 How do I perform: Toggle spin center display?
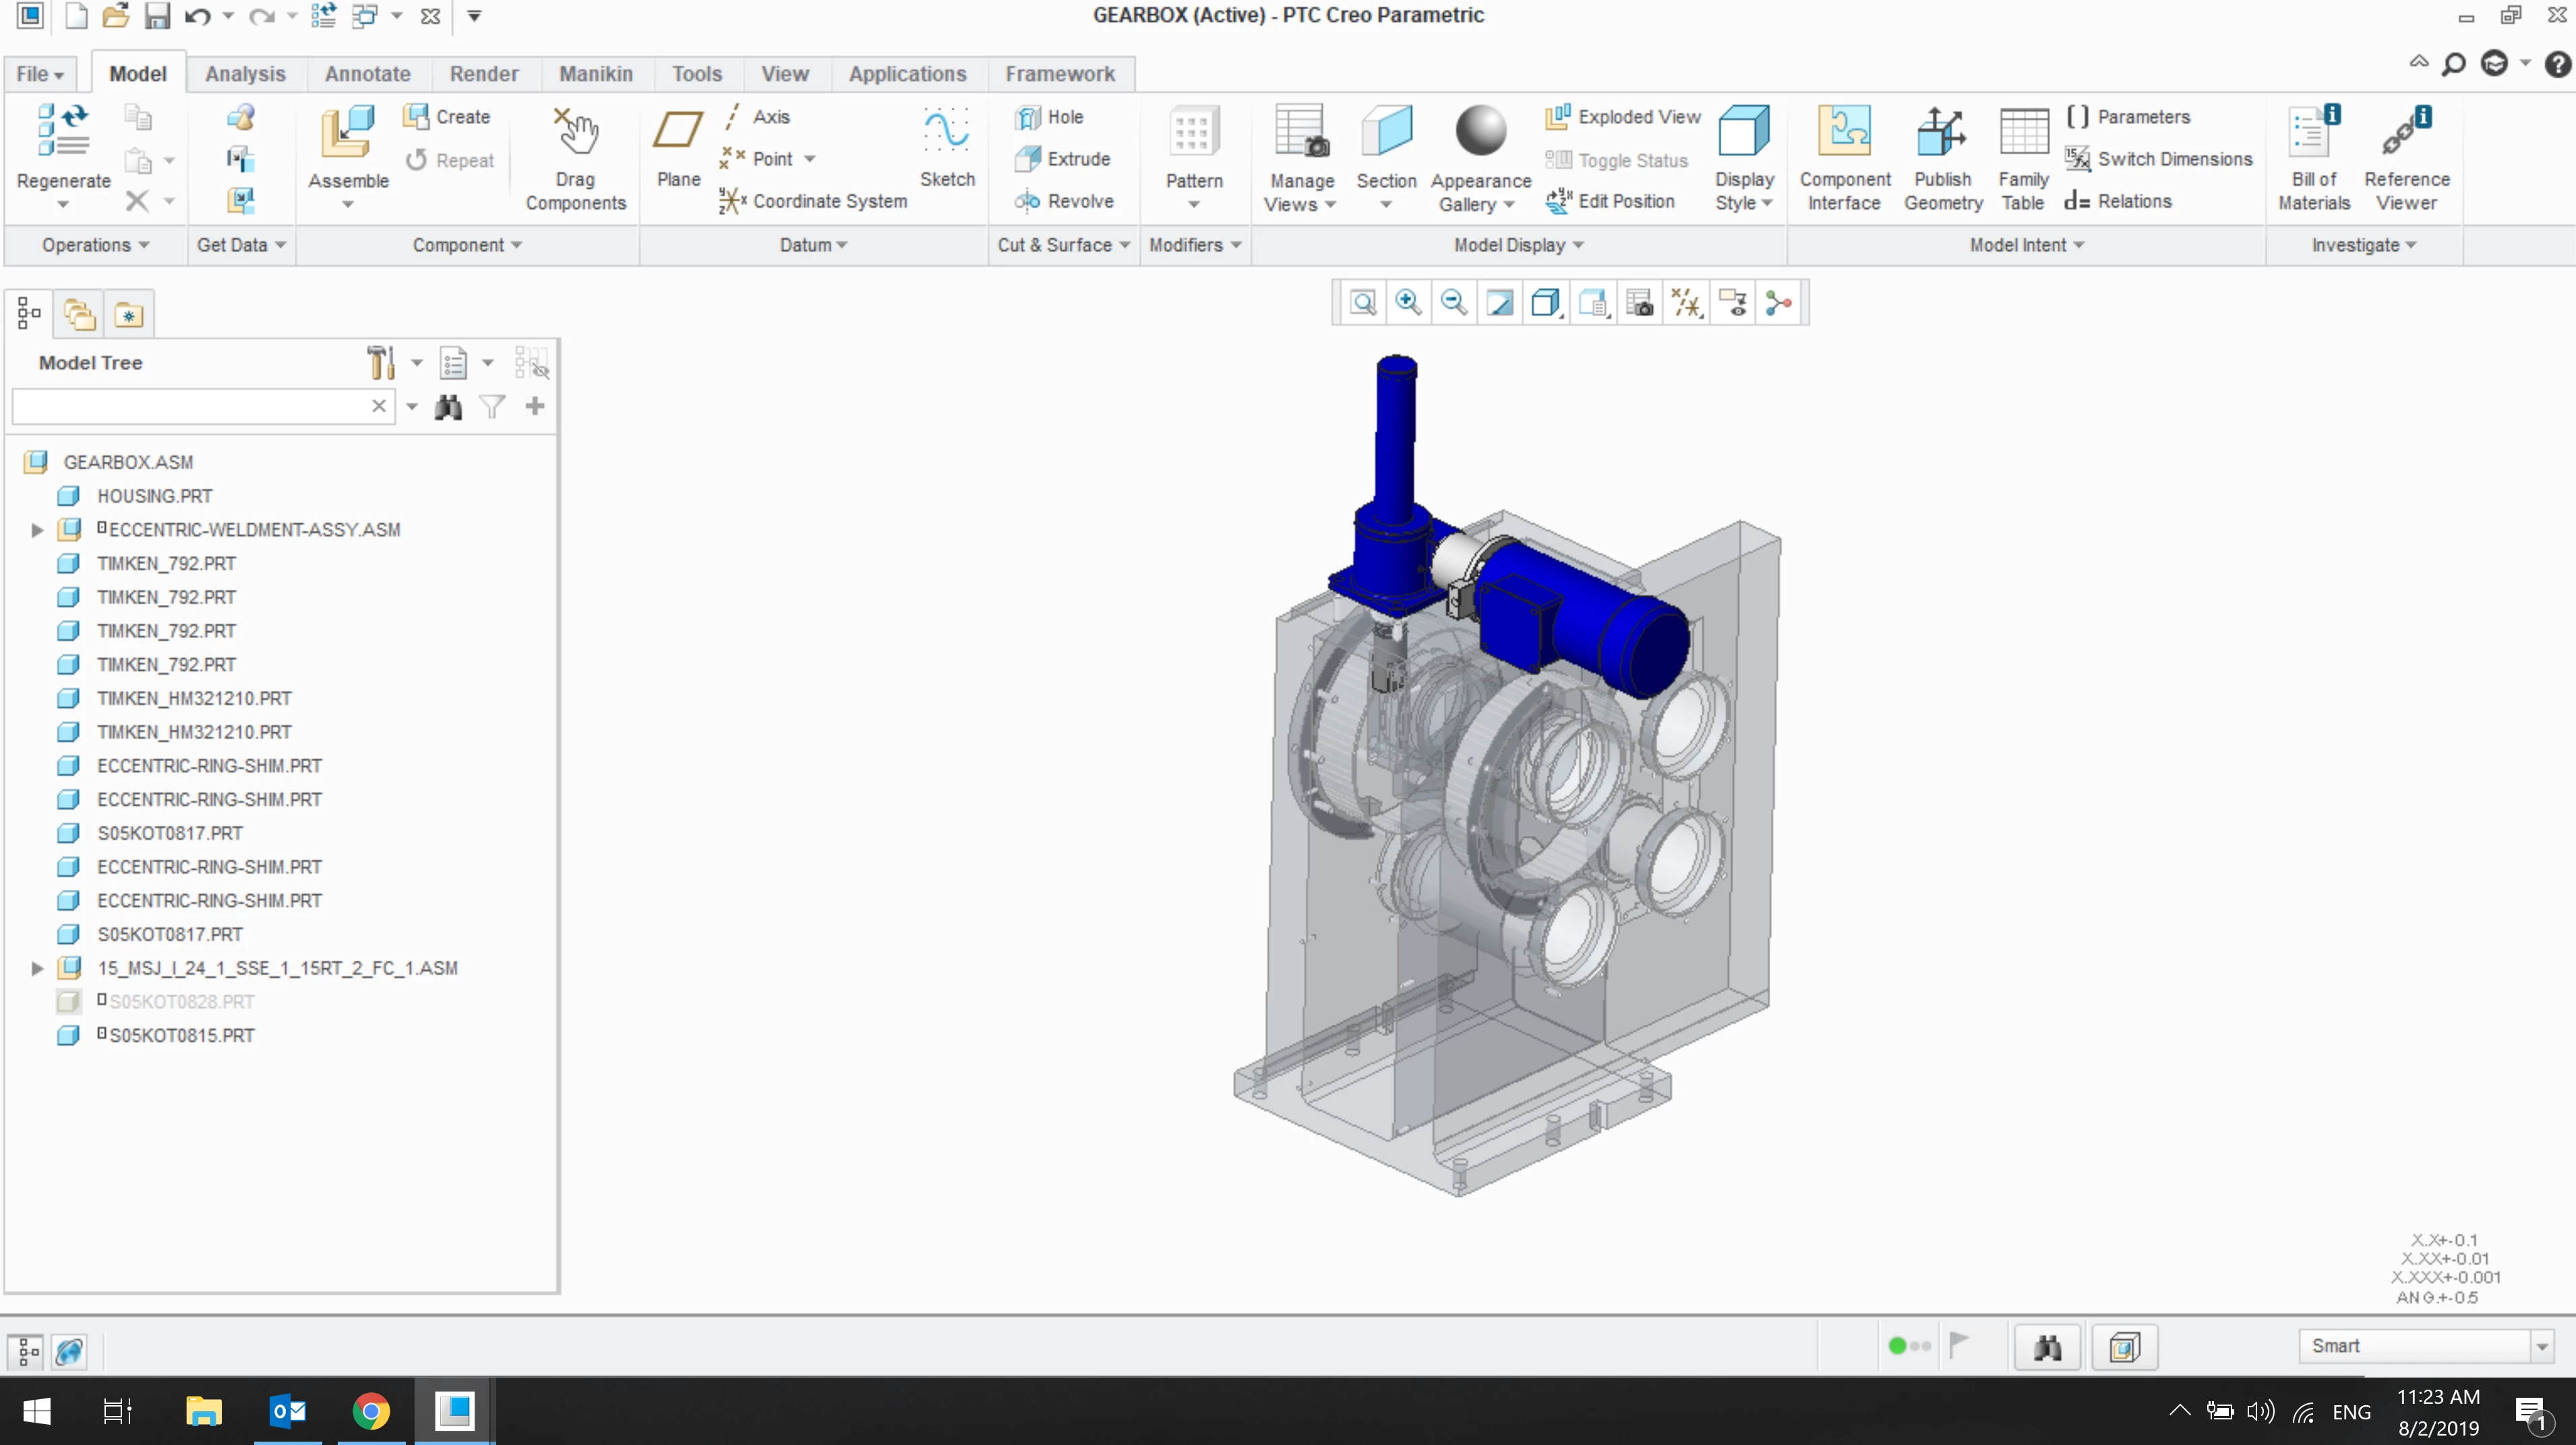[1778, 303]
